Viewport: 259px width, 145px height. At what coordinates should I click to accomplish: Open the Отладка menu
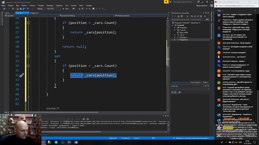(x=40, y=5)
